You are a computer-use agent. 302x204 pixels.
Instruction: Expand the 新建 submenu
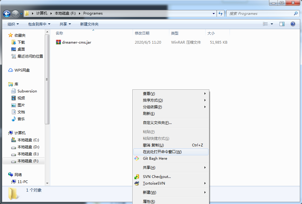click(x=148, y=192)
